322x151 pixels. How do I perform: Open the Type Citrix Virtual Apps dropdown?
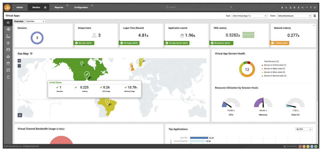pyautogui.click(x=250, y=16)
